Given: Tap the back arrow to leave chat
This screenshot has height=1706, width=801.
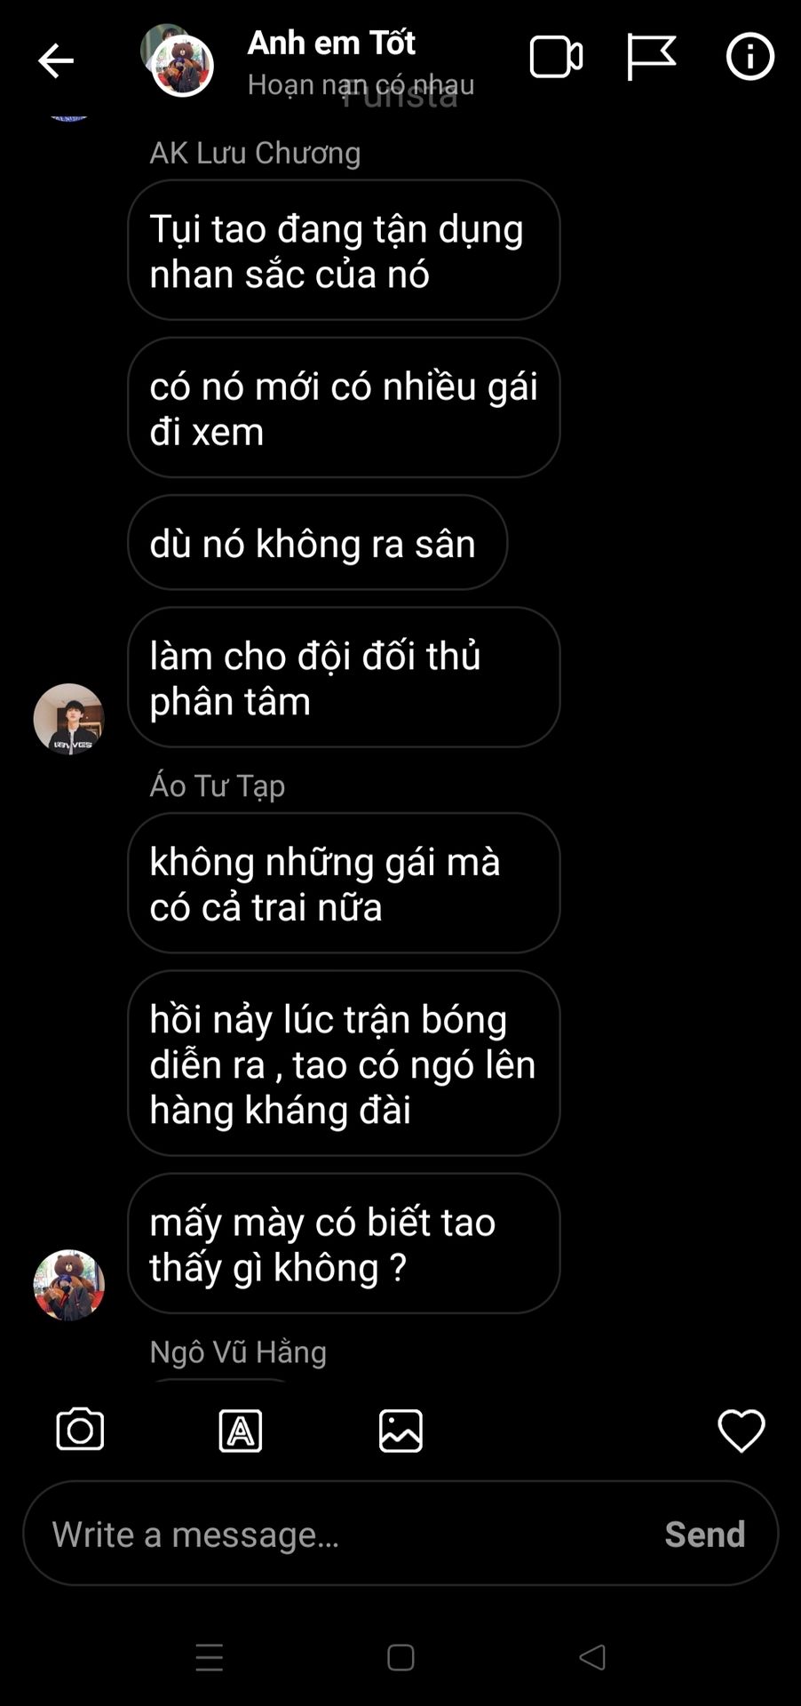Looking at the screenshot, I should [55, 61].
